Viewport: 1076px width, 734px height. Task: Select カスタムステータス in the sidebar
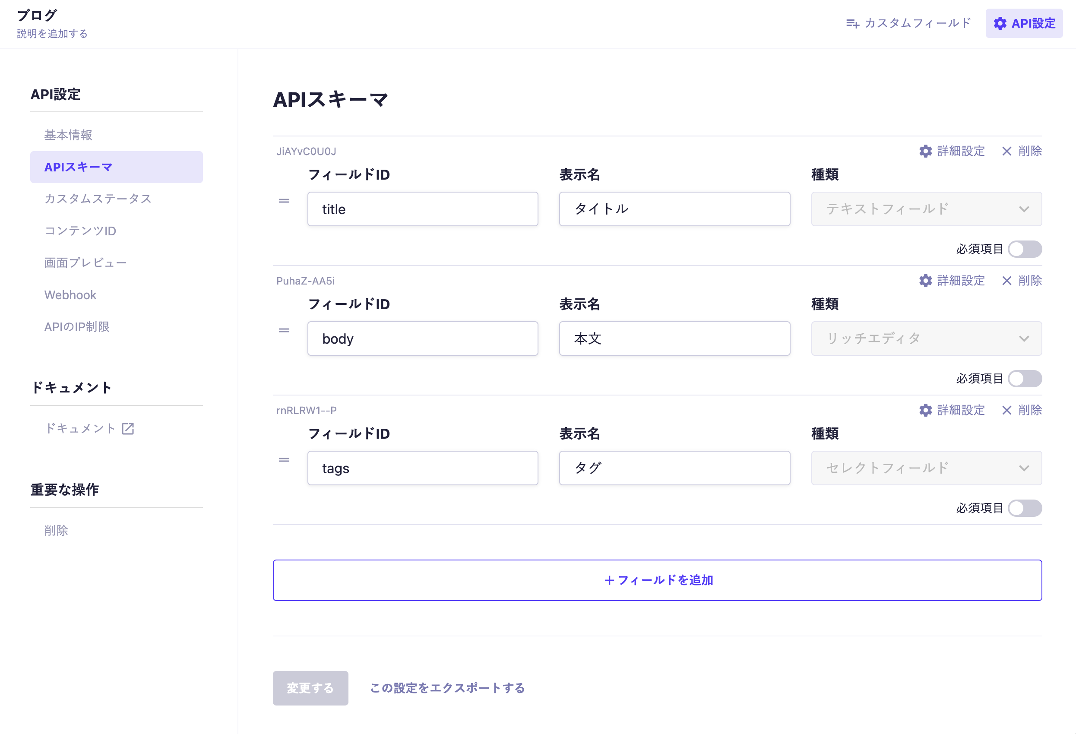98,199
